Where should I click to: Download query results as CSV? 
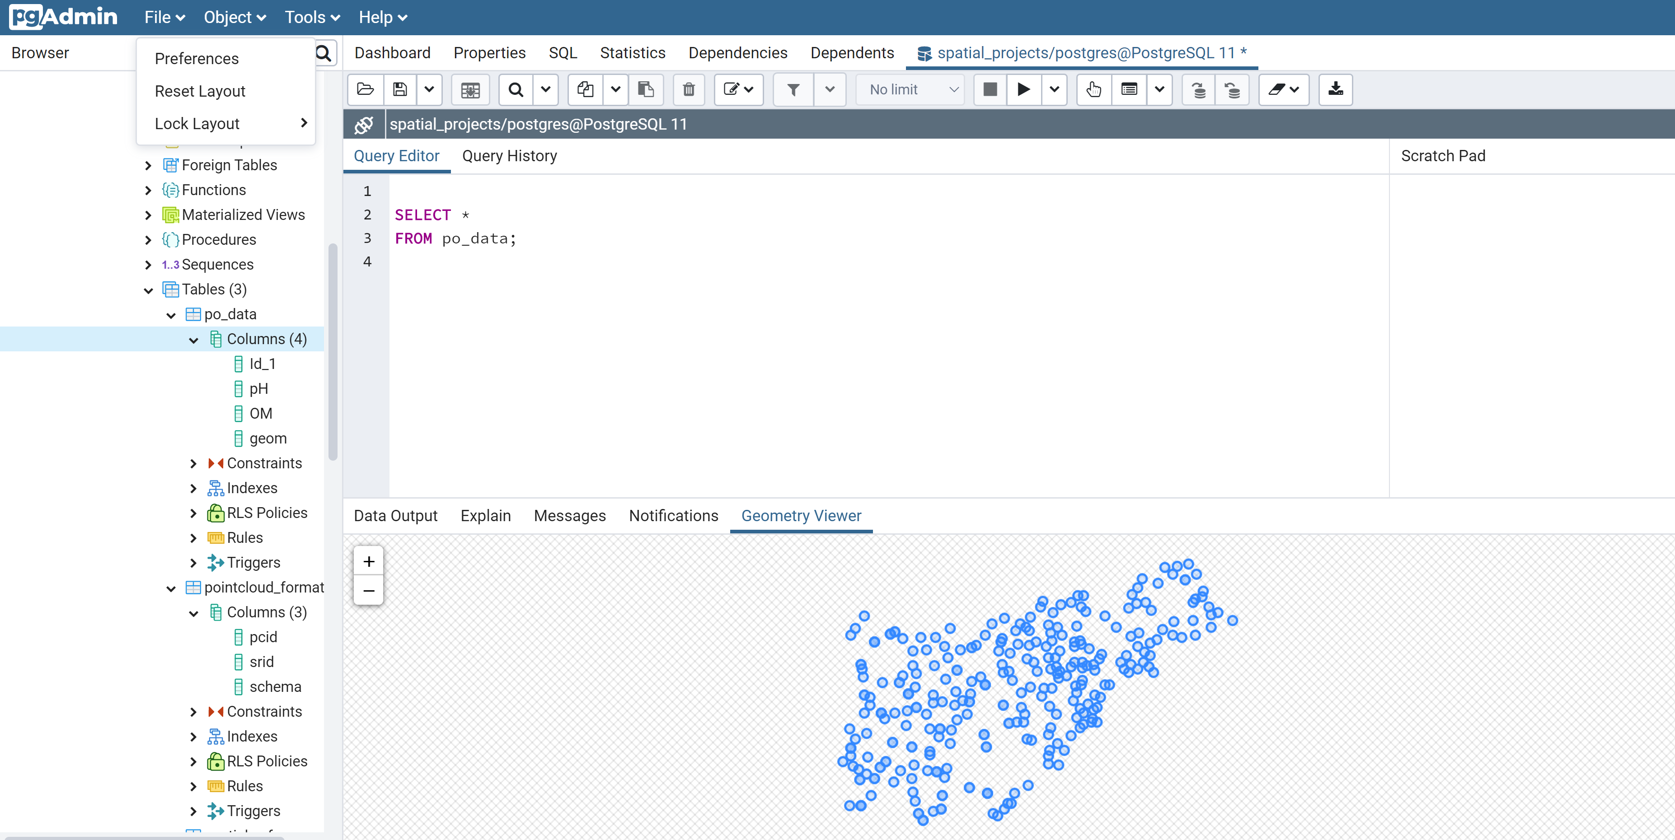1335,90
